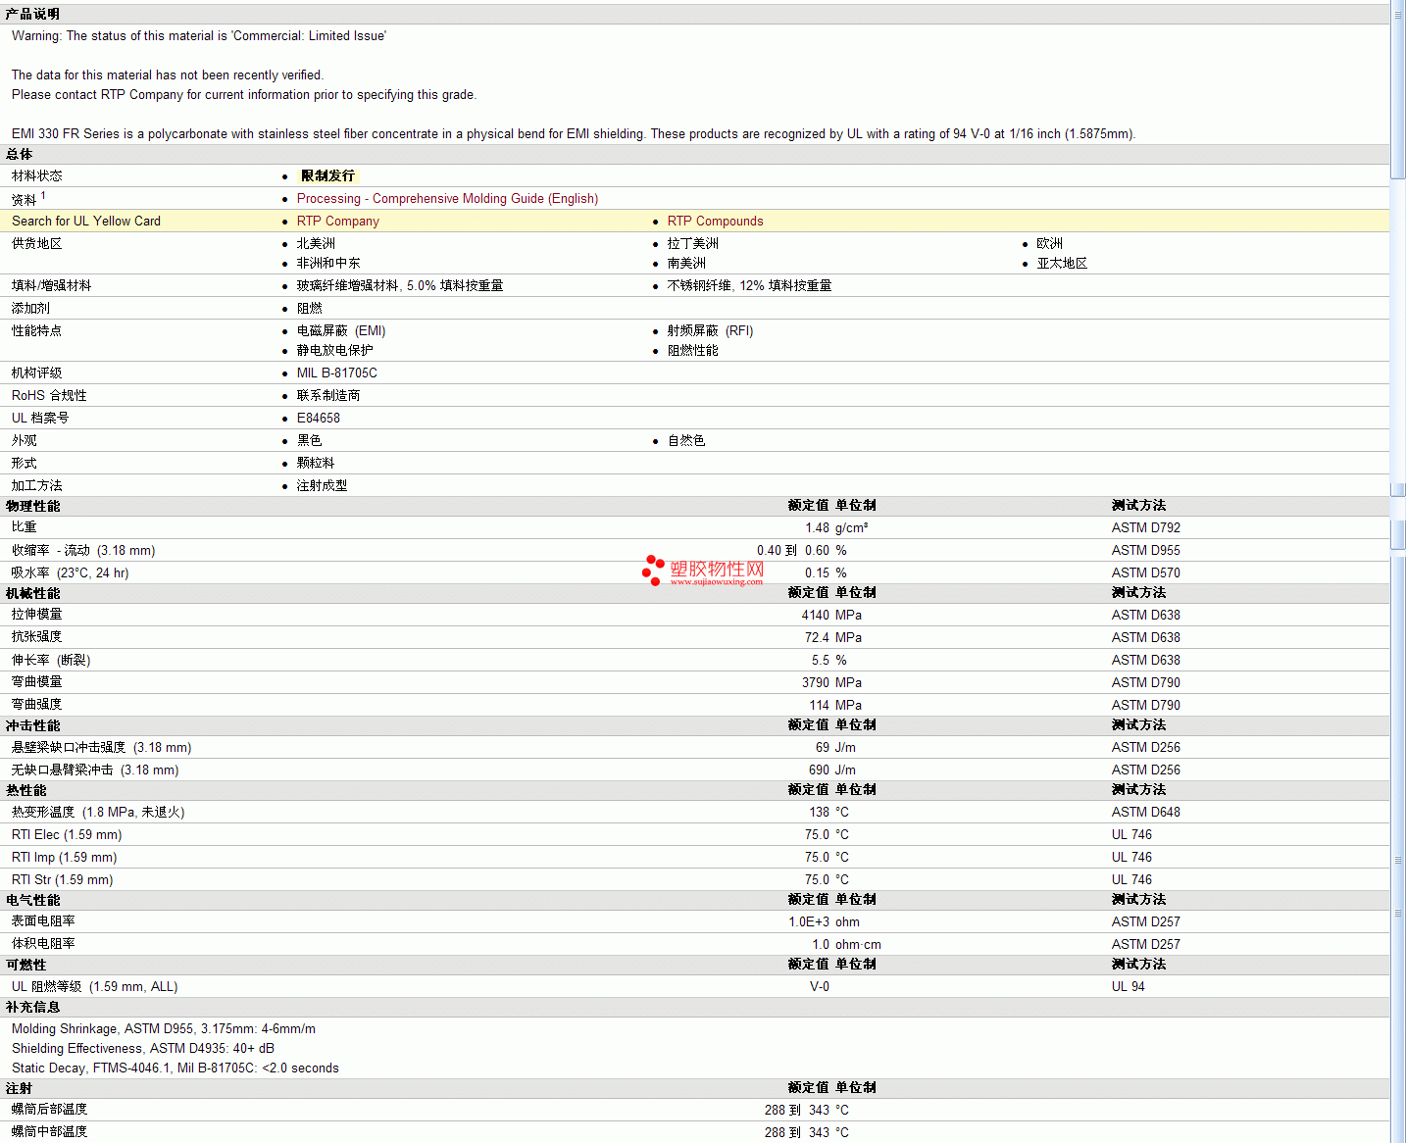
Task: Click the 黑色 appearance entry
Action: tap(309, 440)
